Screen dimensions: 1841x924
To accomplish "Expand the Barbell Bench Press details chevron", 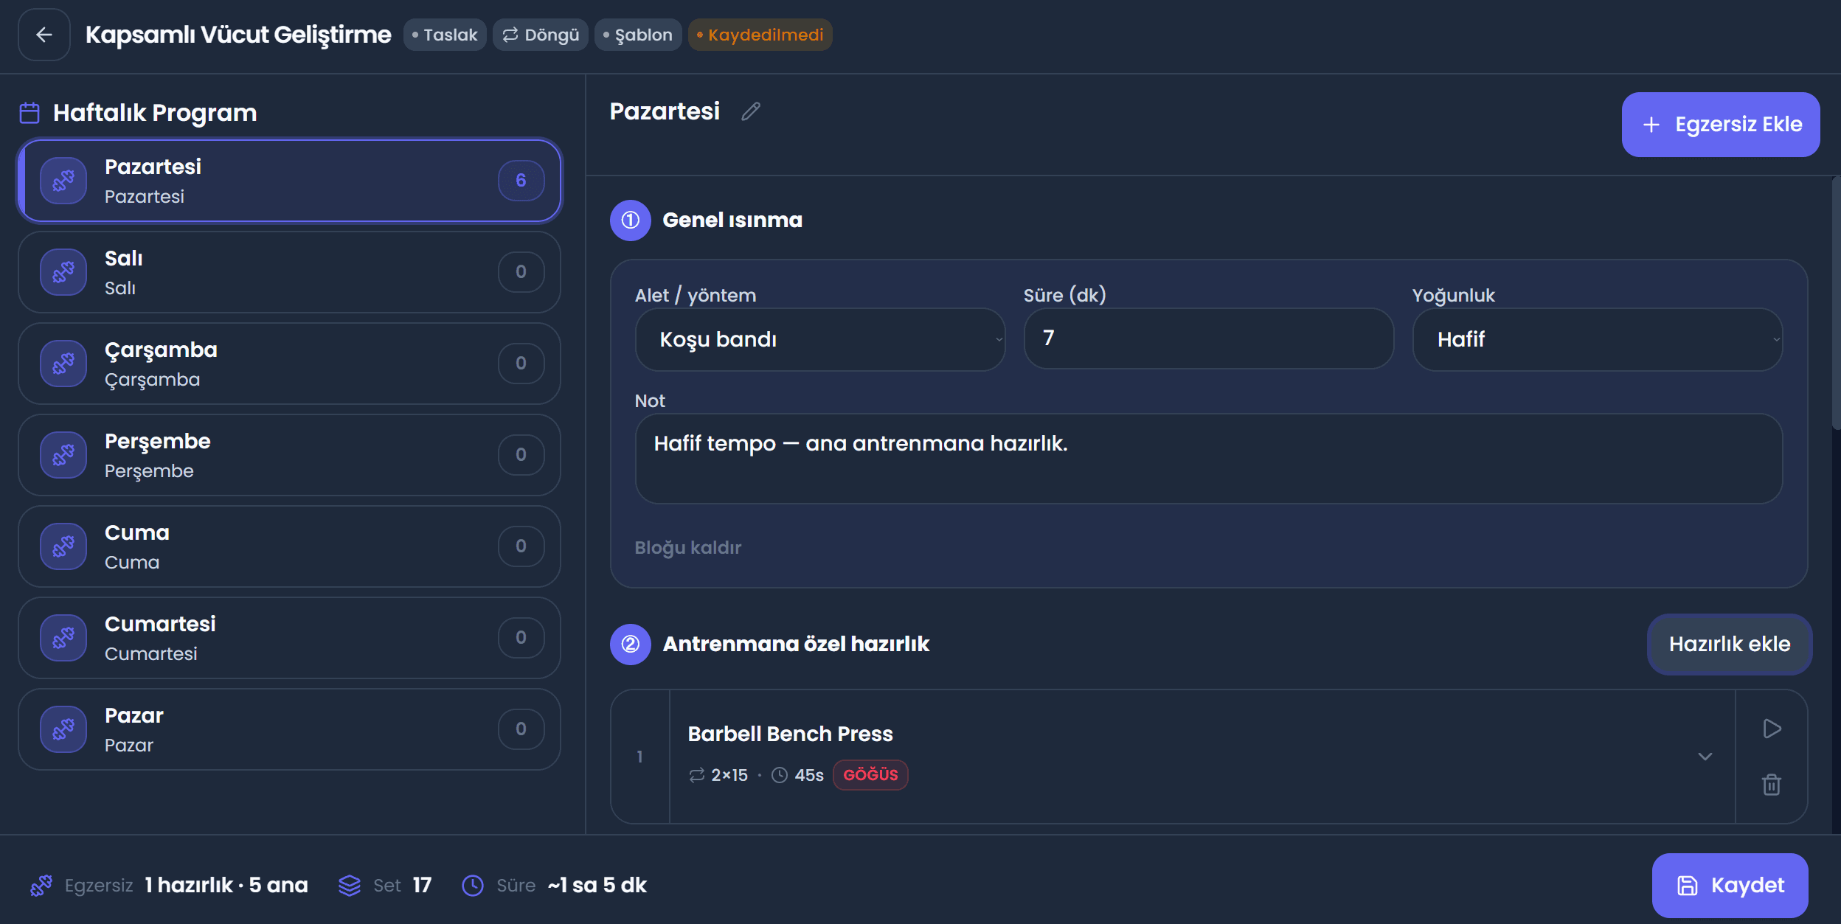I will [1705, 757].
